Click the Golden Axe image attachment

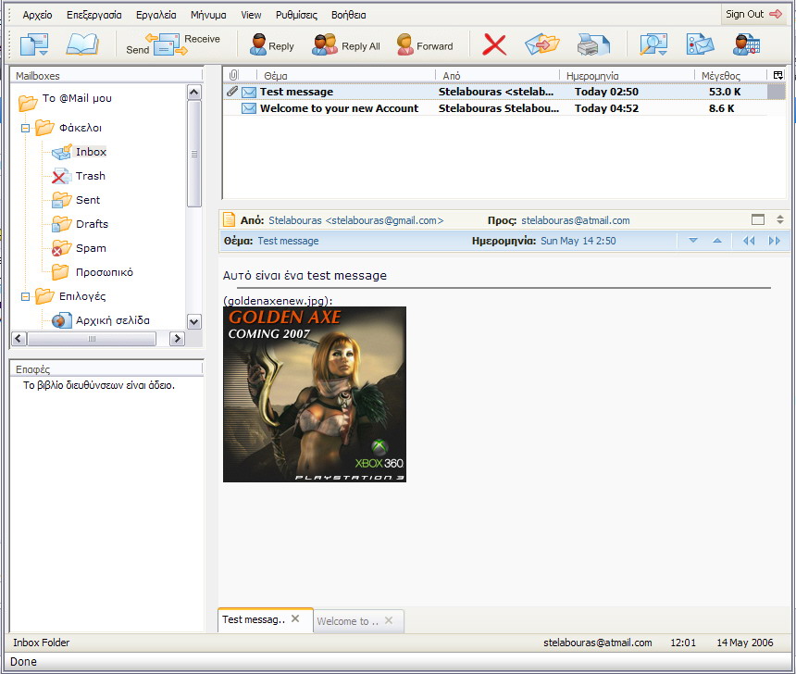point(314,393)
